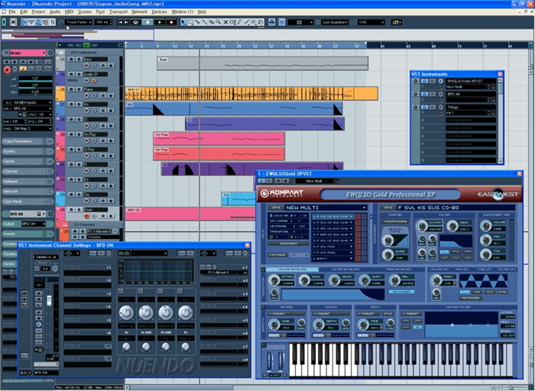Screen dimensions: 535x391
Task: Toggle write automation on Vn track
Action: coord(111,111)
